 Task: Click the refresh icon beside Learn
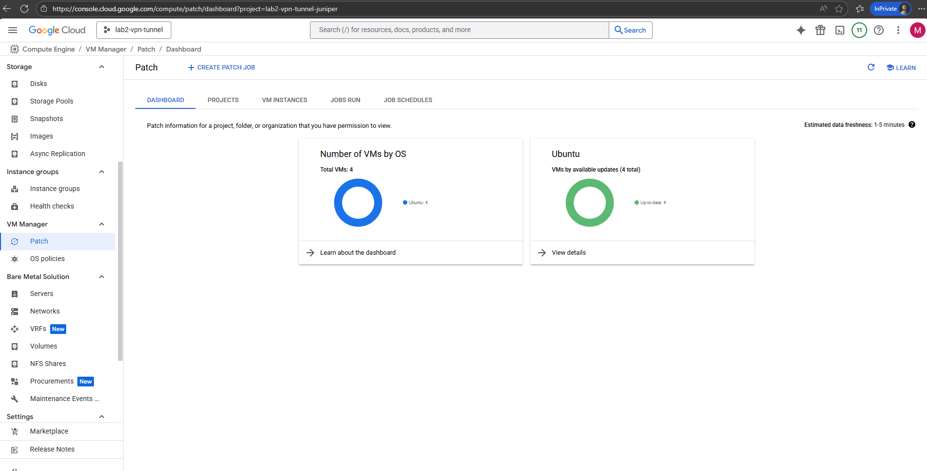(x=871, y=68)
